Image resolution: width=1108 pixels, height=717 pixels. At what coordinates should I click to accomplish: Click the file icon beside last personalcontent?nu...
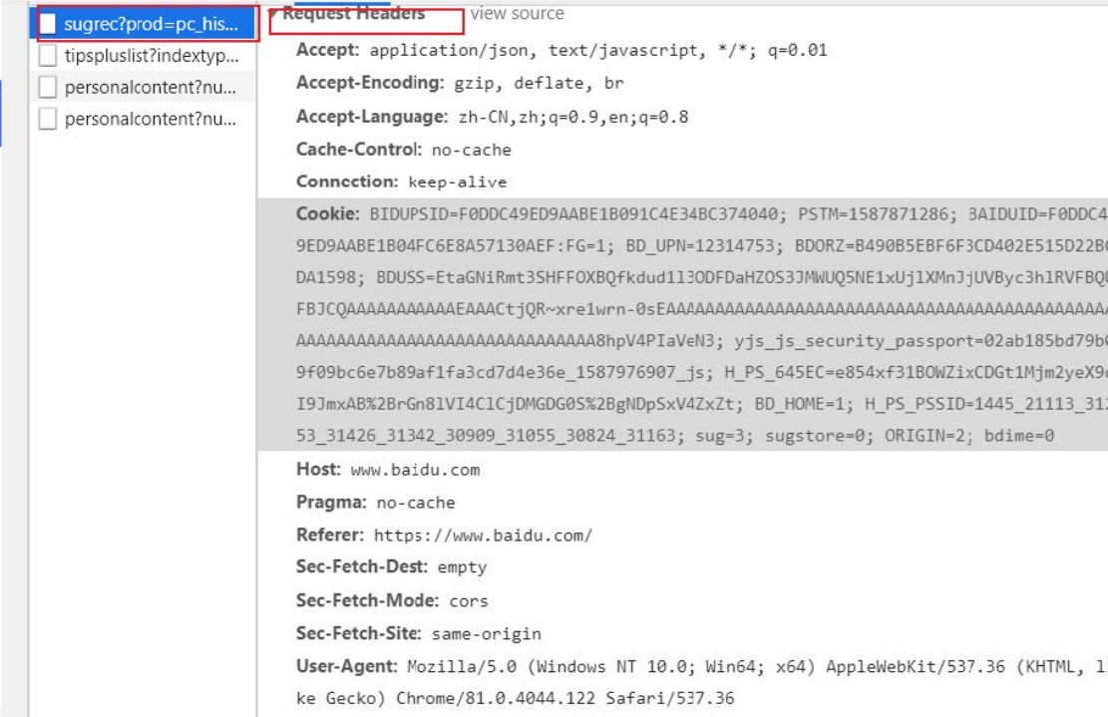[x=47, y=118]
